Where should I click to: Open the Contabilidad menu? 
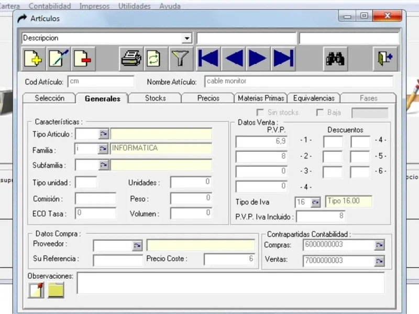click(50, 6)
